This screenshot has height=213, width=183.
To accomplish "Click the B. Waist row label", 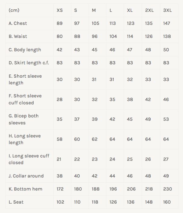I will coord(22,36).
